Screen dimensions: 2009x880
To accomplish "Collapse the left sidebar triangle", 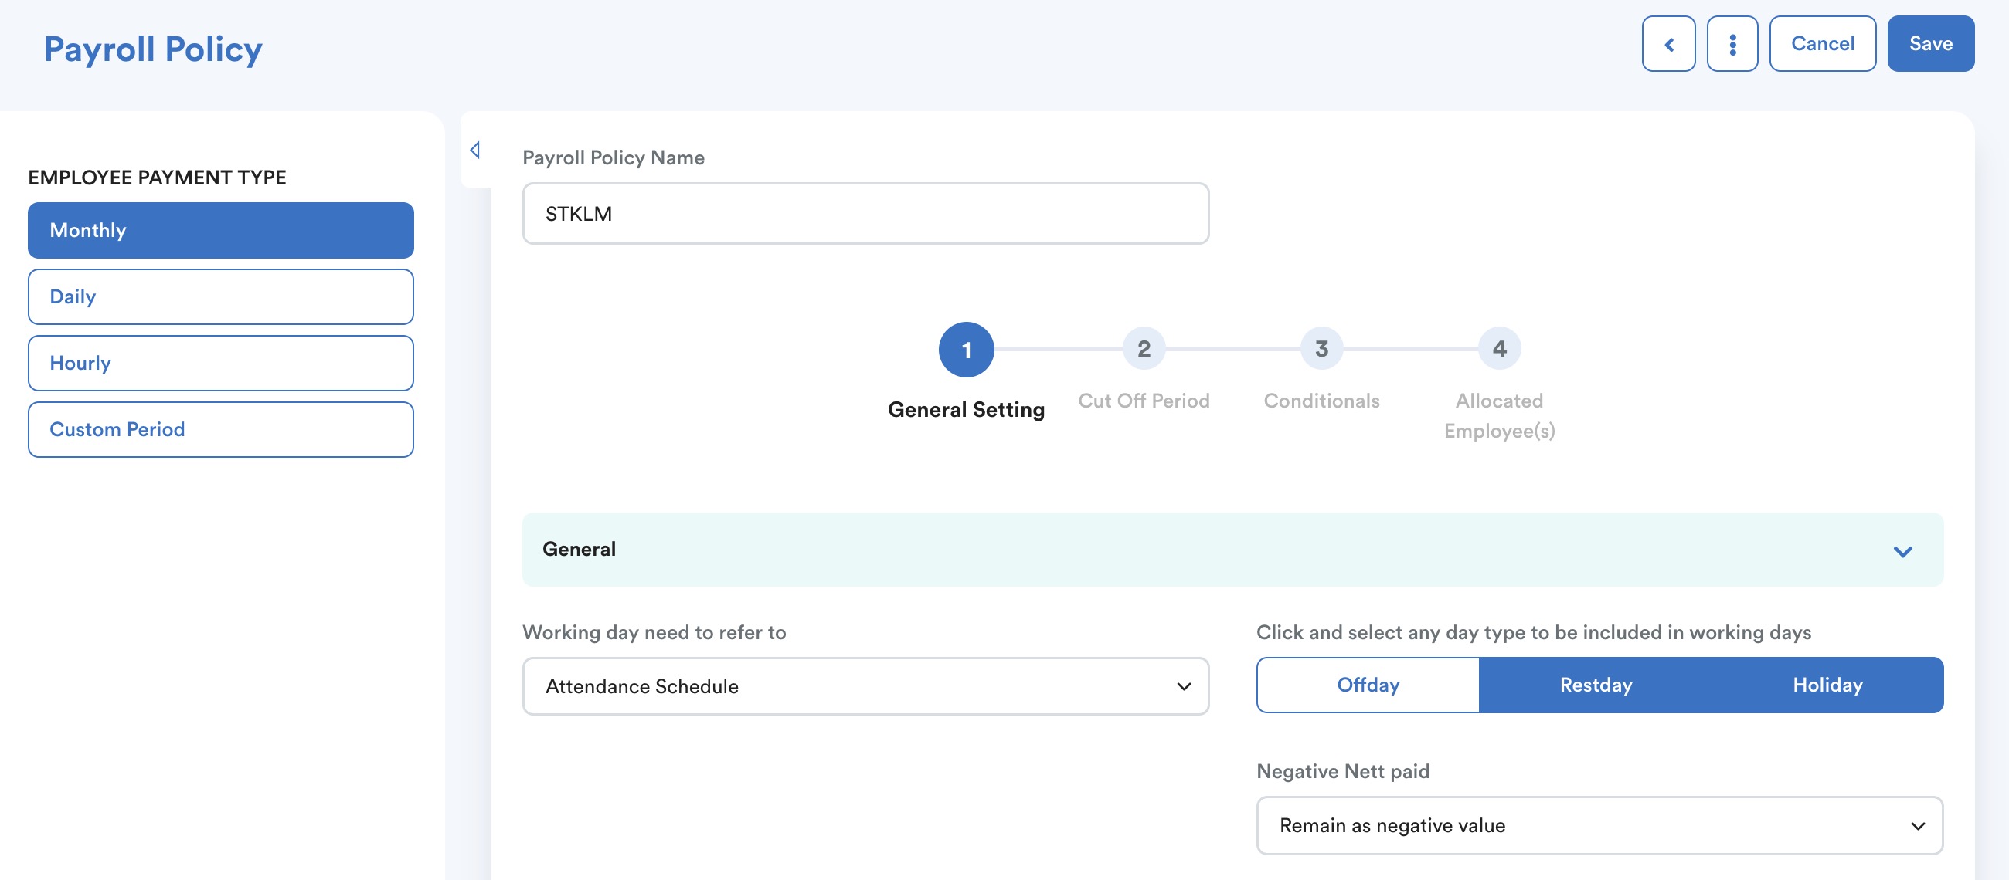I will 475,150.
